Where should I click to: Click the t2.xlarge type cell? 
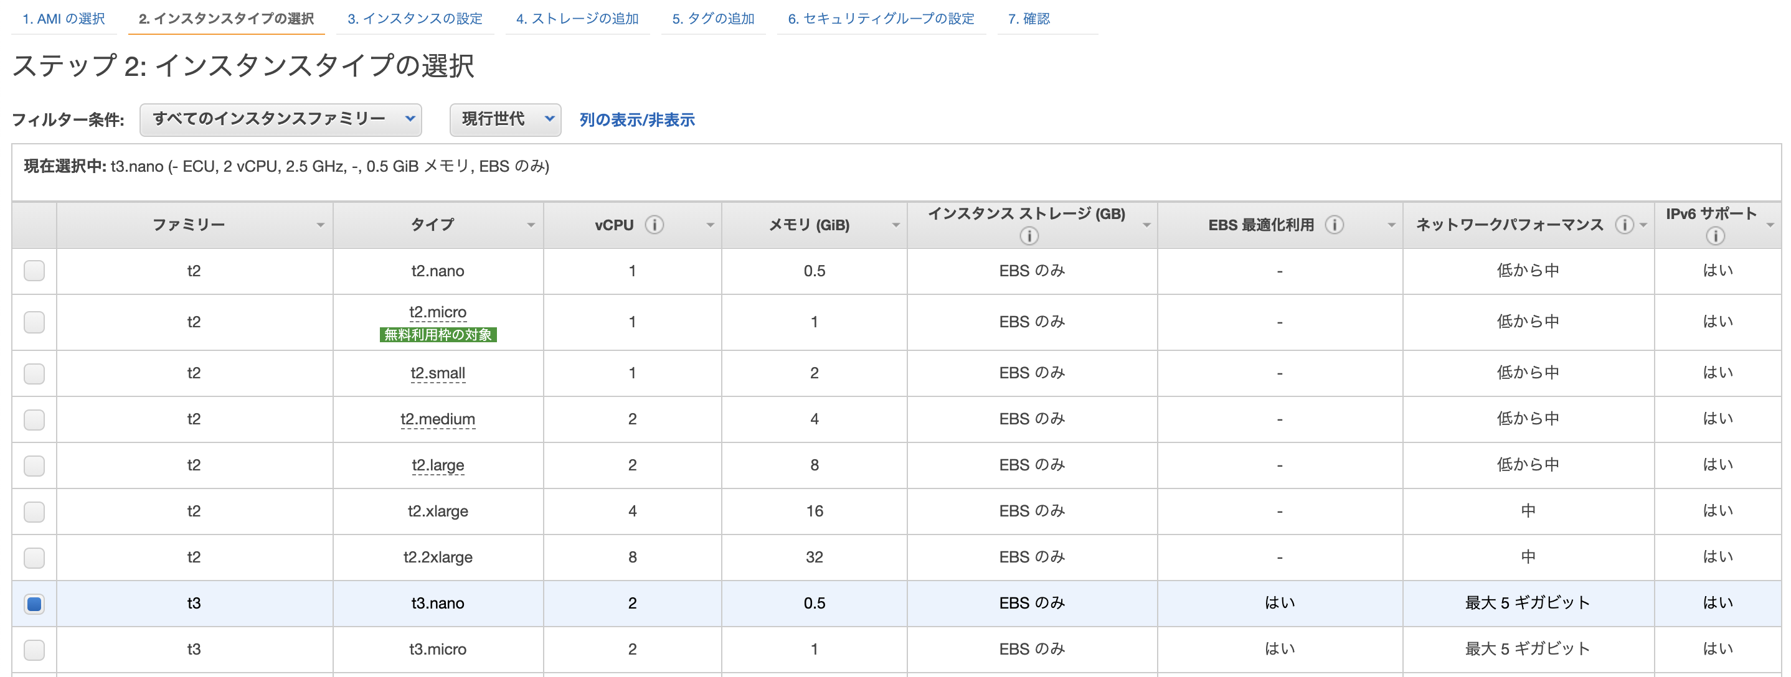tap(437, 511)
